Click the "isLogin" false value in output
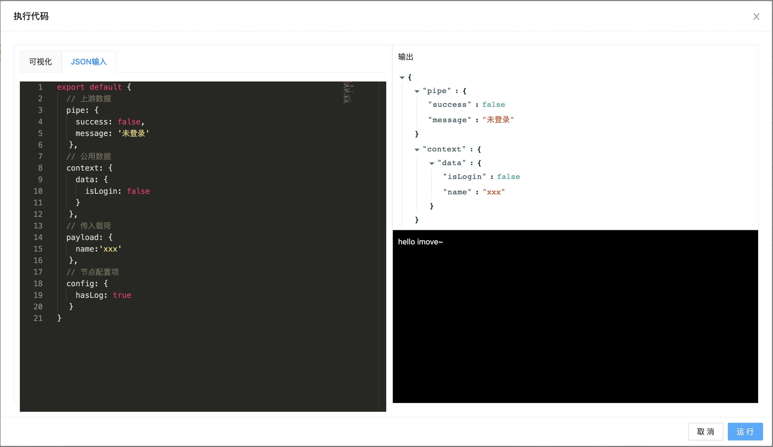The height and width of the screenshot is (447, 773). pos(508,177)
